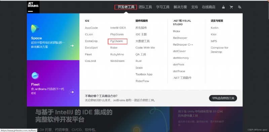Open the Kotlin language link
This screenshot has width=269, height=132.
[215, 28]
